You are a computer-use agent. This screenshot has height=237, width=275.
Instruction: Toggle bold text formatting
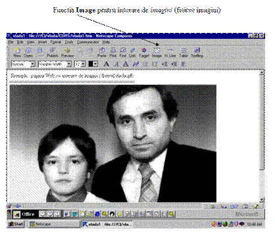click(x=107, y=64)
